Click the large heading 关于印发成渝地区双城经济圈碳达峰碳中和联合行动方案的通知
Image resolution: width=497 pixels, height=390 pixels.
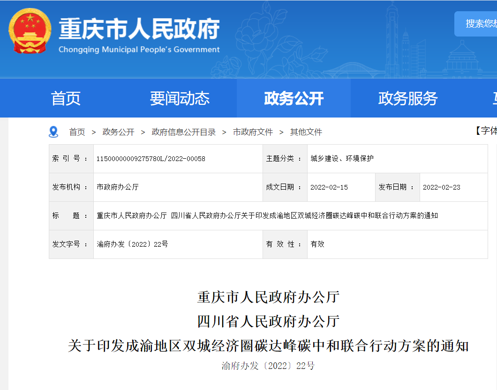[268, 346]
